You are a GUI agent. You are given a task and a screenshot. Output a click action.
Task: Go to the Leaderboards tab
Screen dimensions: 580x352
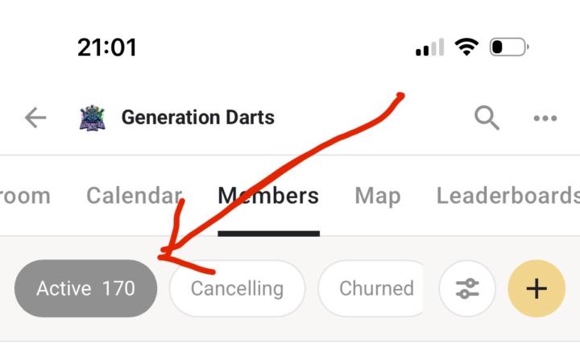coord(507,196)
